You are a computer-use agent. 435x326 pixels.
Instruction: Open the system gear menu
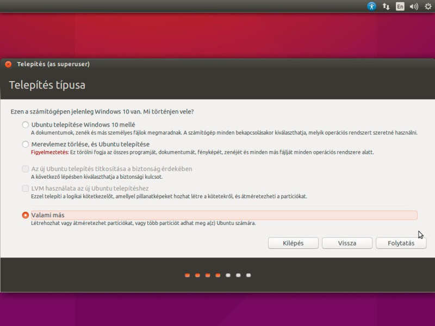428,7
